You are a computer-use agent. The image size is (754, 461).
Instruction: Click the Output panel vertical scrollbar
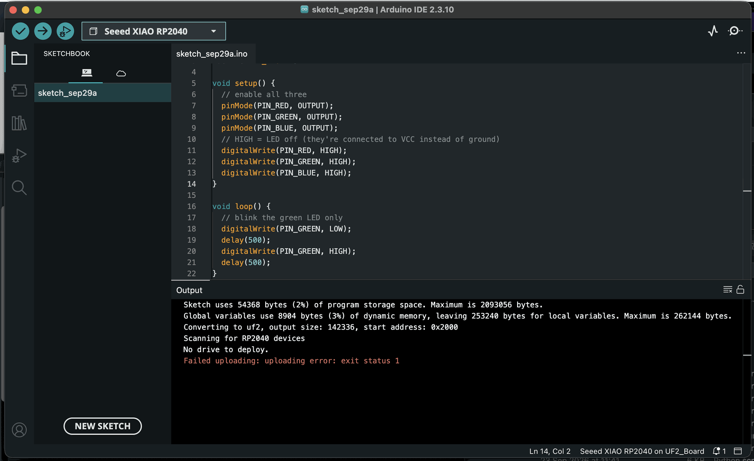tap(747, 371)
